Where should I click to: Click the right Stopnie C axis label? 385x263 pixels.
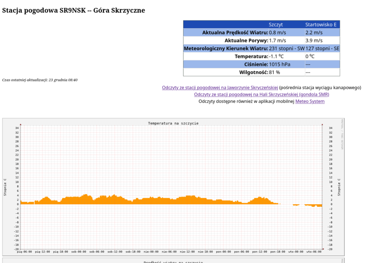[x=339, y=187]
